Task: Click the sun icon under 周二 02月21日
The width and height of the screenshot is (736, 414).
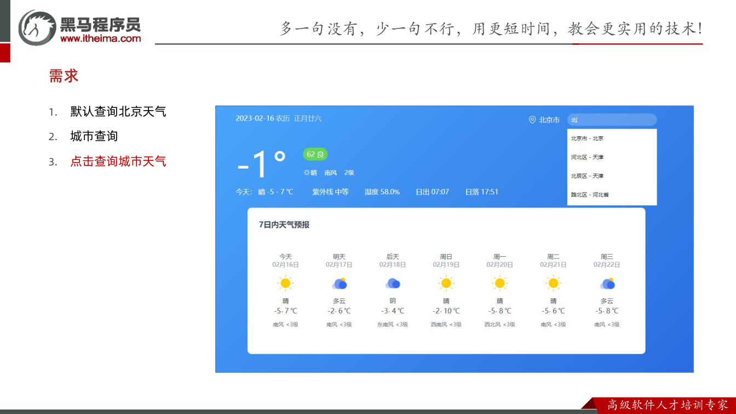Action: point(553,283)
